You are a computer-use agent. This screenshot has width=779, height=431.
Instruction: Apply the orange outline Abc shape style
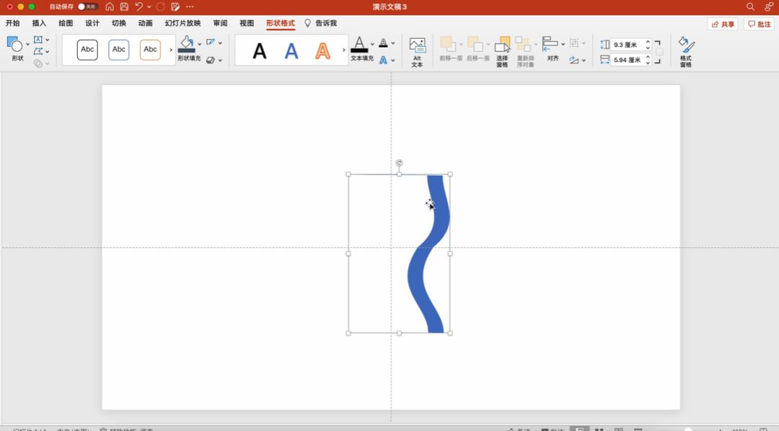[x=150, y=50]
